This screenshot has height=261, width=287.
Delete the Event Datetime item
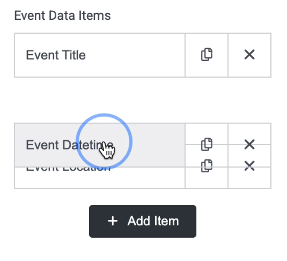249,144
